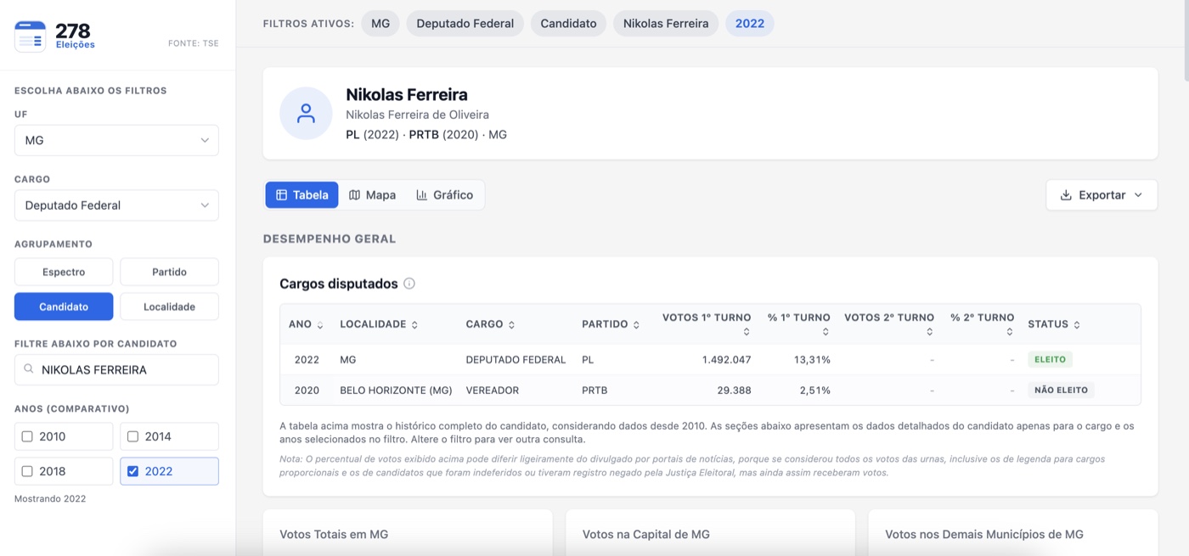Select Candidato grouping option
The width and height of the screenshot is (1189, 556).
(x=64, y=306)
